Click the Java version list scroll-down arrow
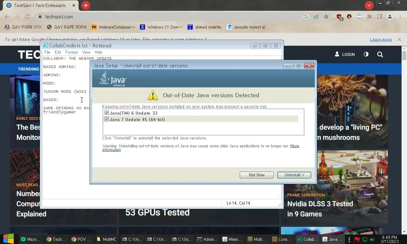The height and width of the screenshot is (244, 407). (301, 132)
